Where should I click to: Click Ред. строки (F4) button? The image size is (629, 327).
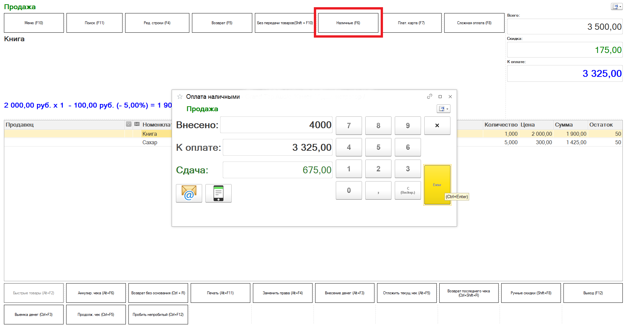point(157,23)
